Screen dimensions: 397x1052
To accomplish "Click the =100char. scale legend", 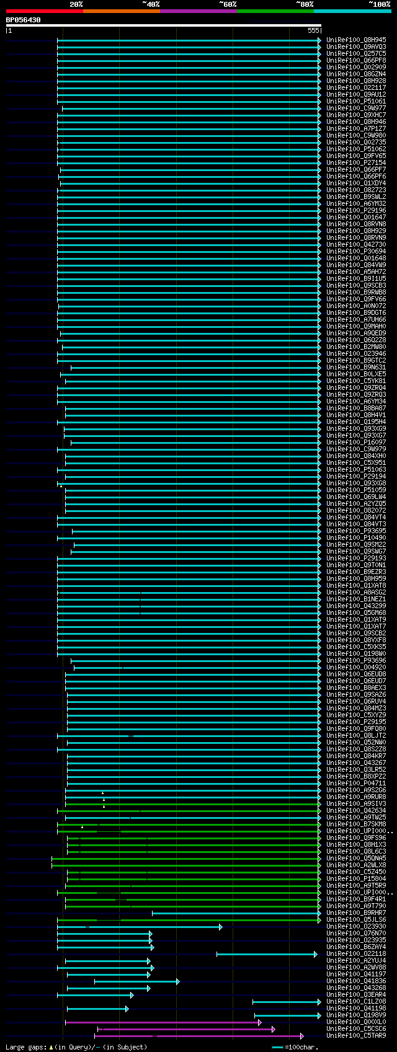I will pyautogui.click(x=296, y=1047).
